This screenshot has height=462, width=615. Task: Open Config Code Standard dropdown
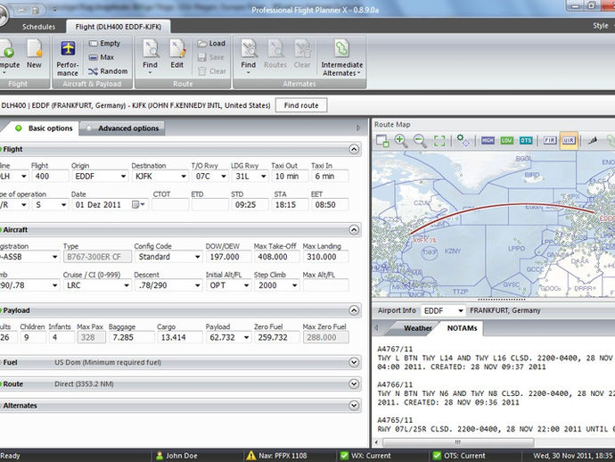coord(198,257)
